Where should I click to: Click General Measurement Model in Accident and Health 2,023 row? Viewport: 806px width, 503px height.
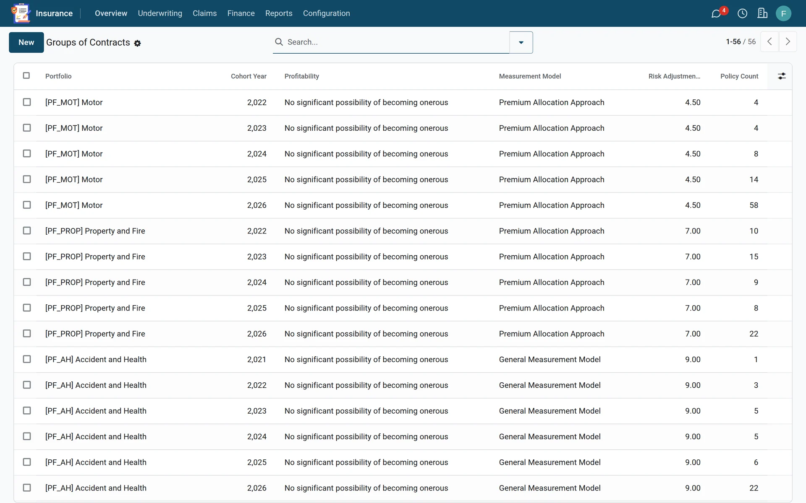point(550,411)
